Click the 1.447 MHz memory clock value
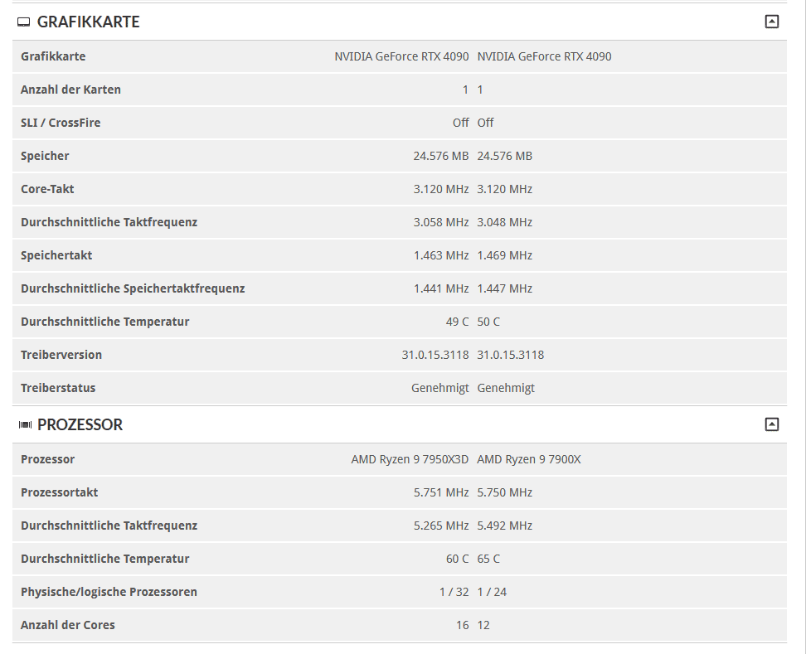 (505, 288)
